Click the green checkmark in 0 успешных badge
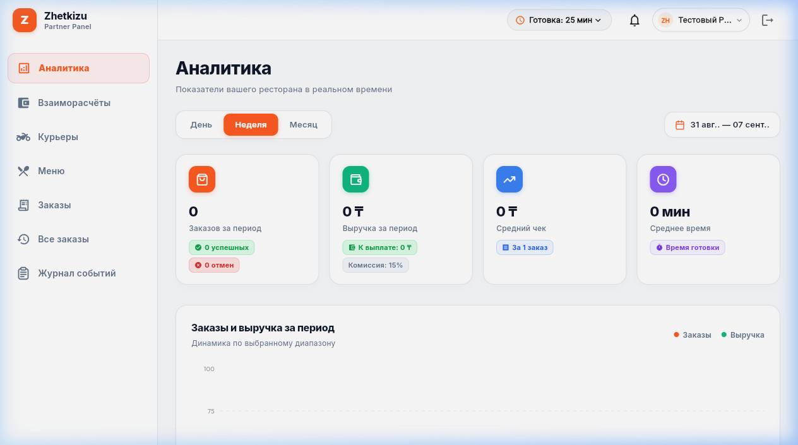The image size is (798, 445). (x=198, y=247)
